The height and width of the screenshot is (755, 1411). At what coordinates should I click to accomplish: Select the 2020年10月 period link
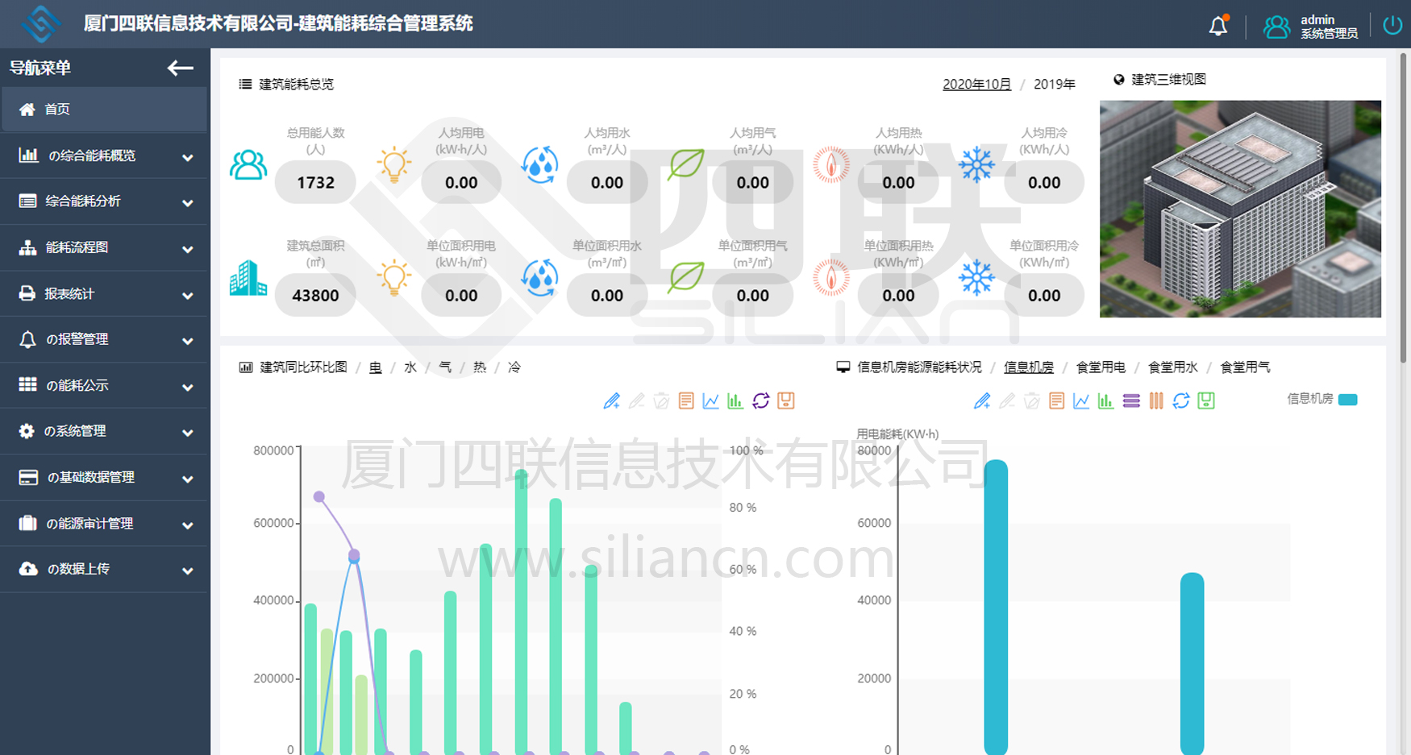click(x=976, y=84)
